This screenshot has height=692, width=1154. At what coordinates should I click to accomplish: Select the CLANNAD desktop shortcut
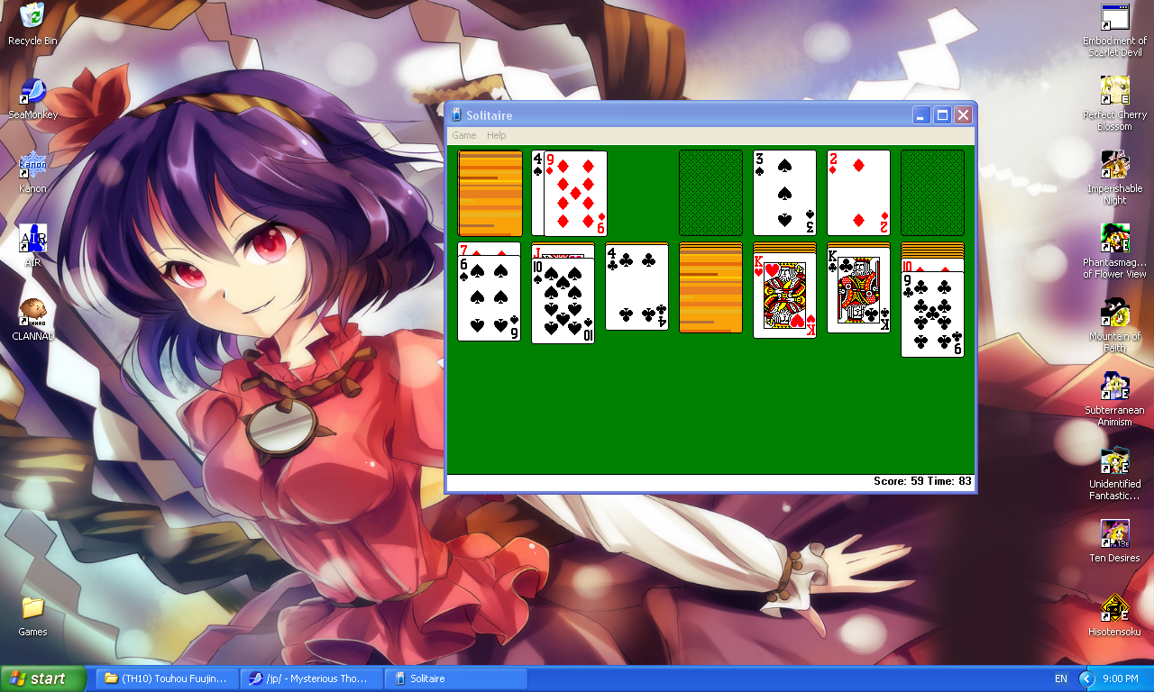(x=32, y=320)
